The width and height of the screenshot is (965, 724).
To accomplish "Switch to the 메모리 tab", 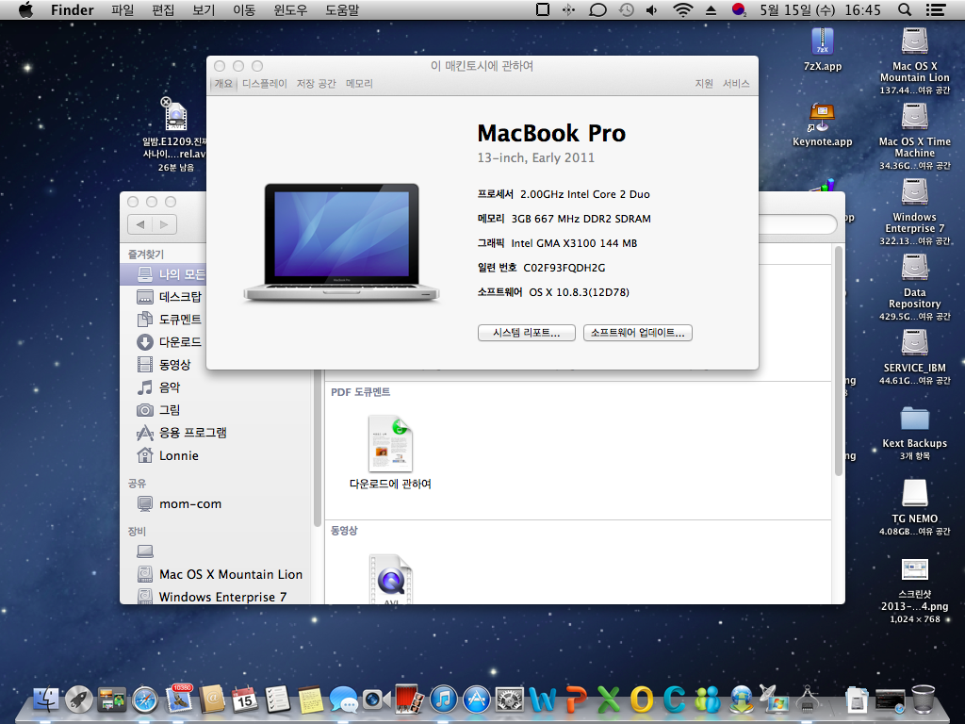I will pos(359,84).
